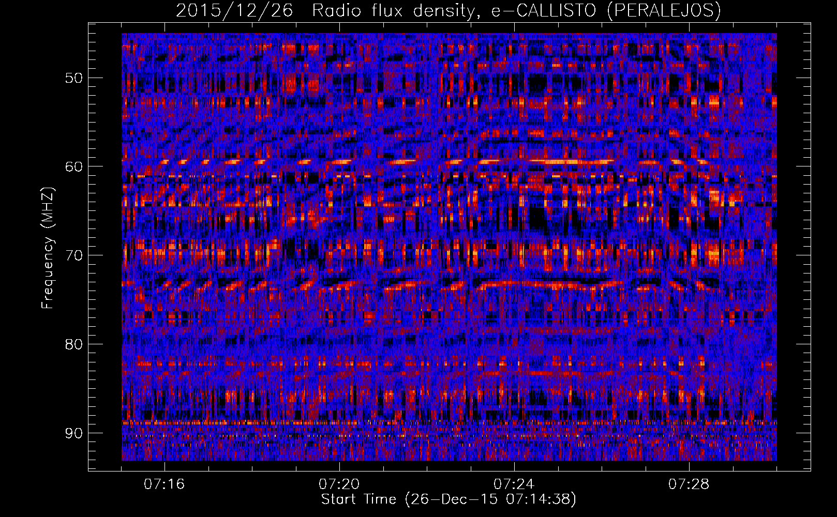The height and width of the screenshot is (517, 837).
Task: Click the 90 frequency tick label
Action: [73, 433]
